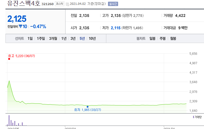Viewport: 204px width, 129px height.
Task: Click the 하한가 1,495 text
Action: (x=132, y=28)
